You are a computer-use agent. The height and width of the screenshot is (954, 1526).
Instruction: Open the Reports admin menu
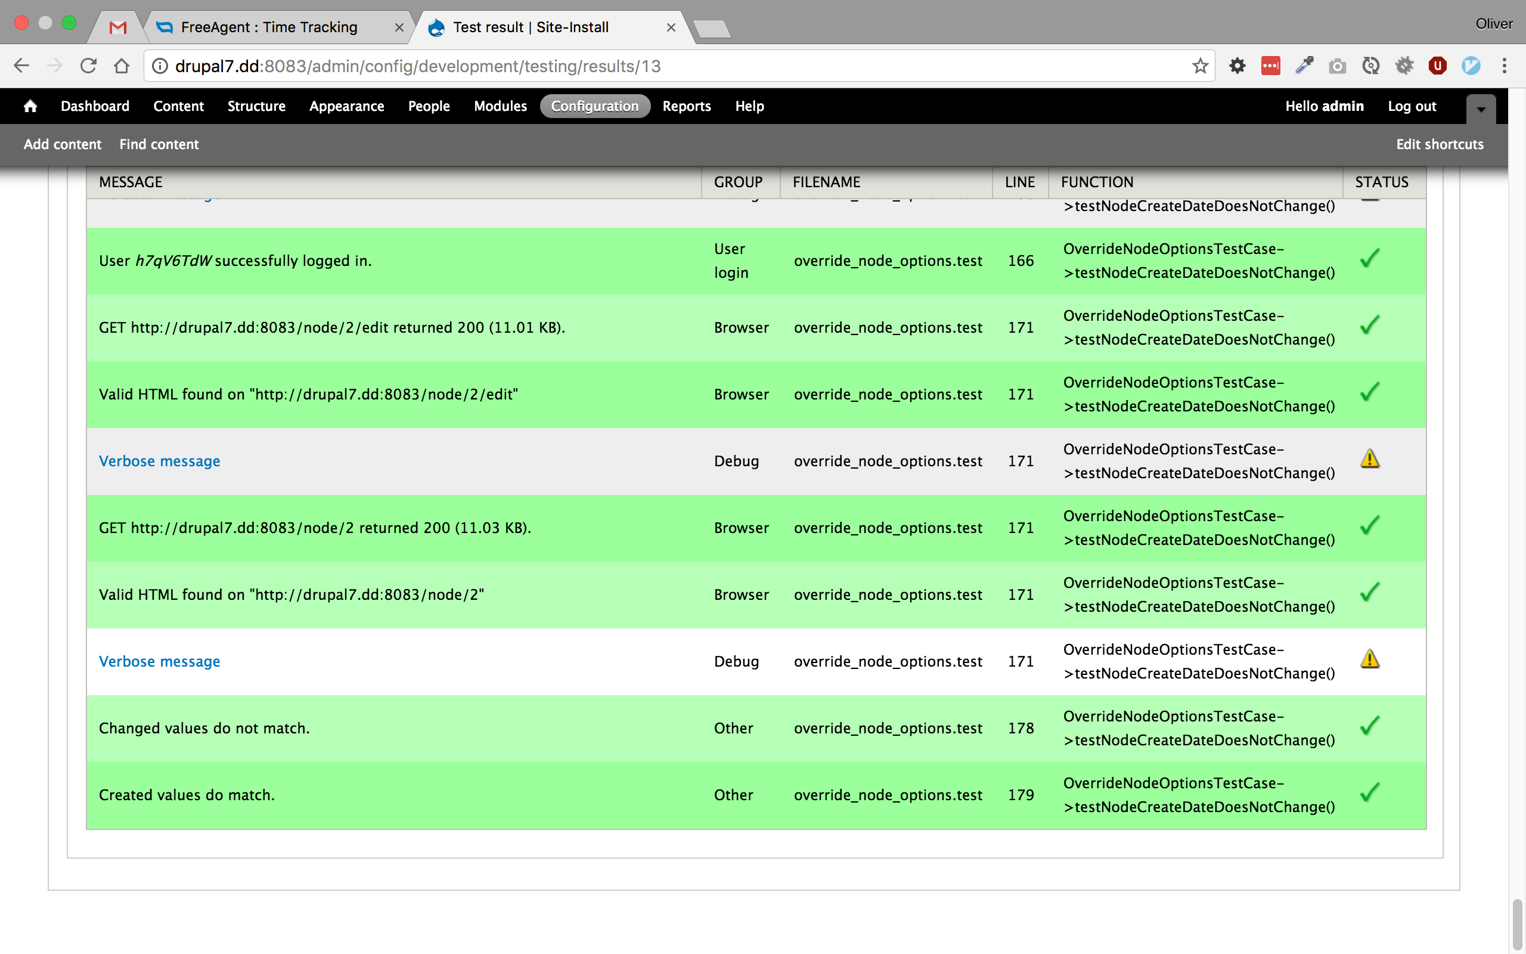pyautogui.click(x=686, y=106)
